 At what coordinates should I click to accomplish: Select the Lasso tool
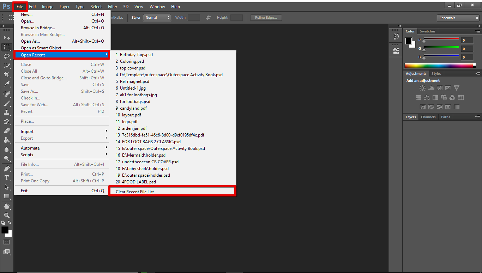7,56
